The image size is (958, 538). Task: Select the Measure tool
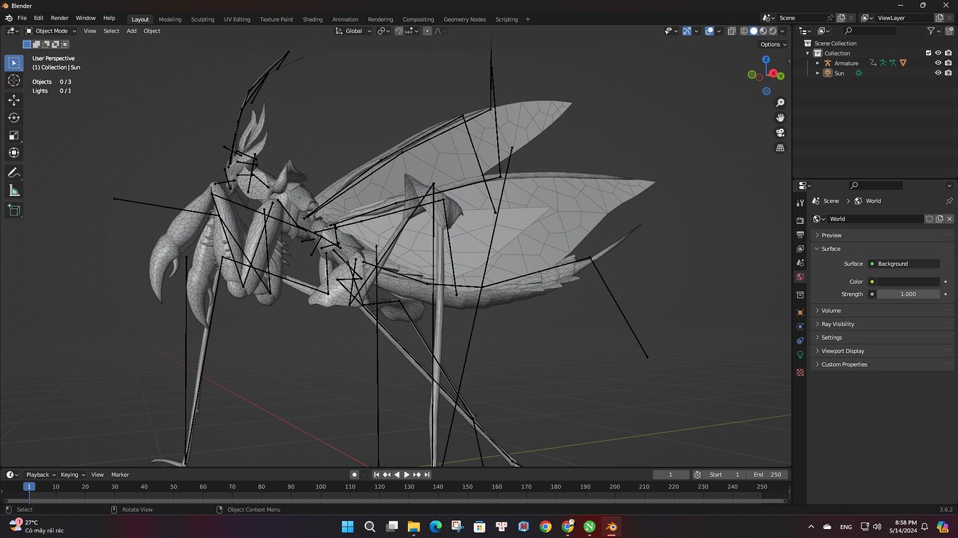pyautogui.click(x=14, y=190)
